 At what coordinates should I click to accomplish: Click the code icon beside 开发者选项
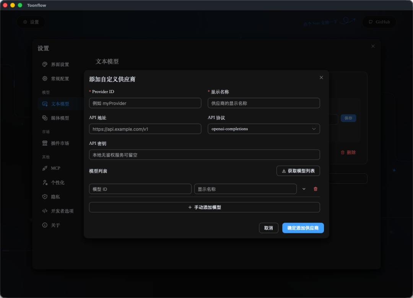point(45,211)
